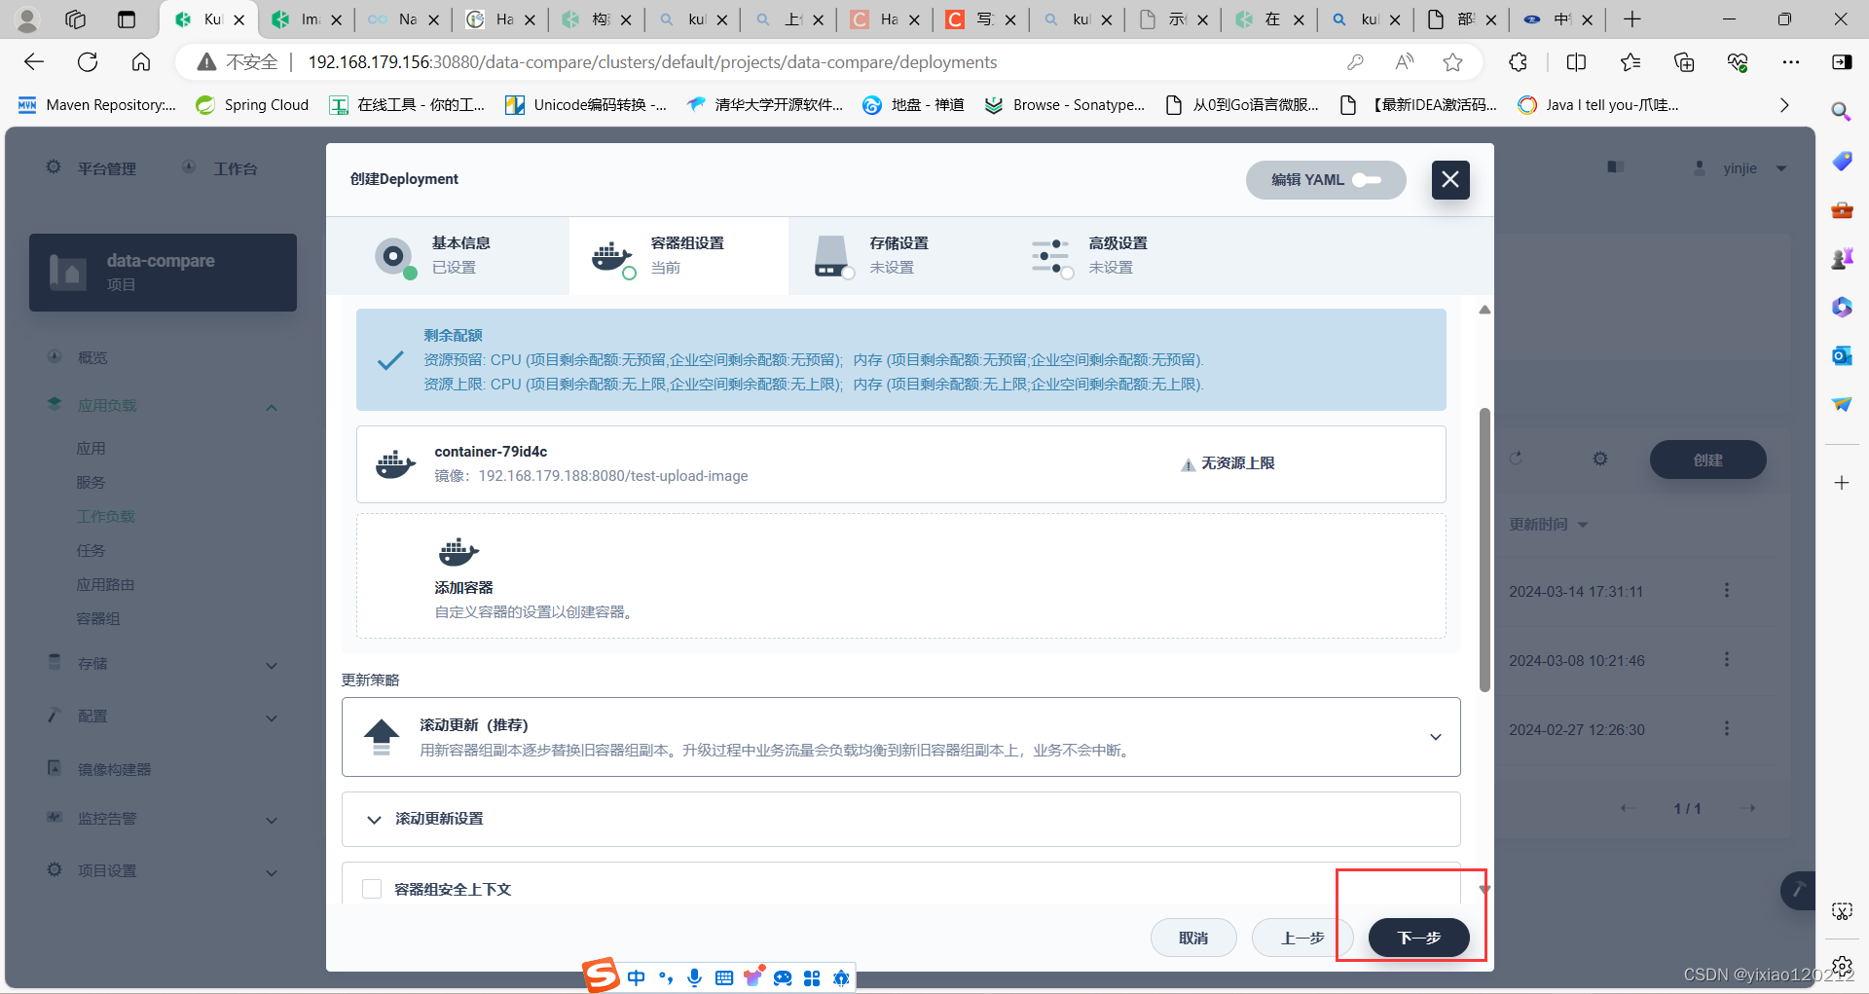The image size is (1869, 994).
Task: Click the refresh icon beside 创建 button
Action: 1516,459
